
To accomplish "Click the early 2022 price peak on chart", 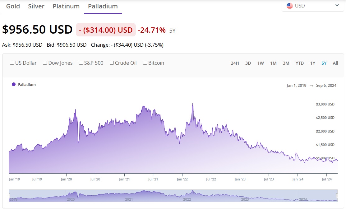I will (x=193, y=104).
